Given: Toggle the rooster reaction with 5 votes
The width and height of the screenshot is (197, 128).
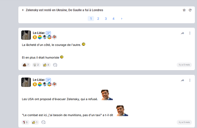Looking at the screenshot, I should coord(25,122).
